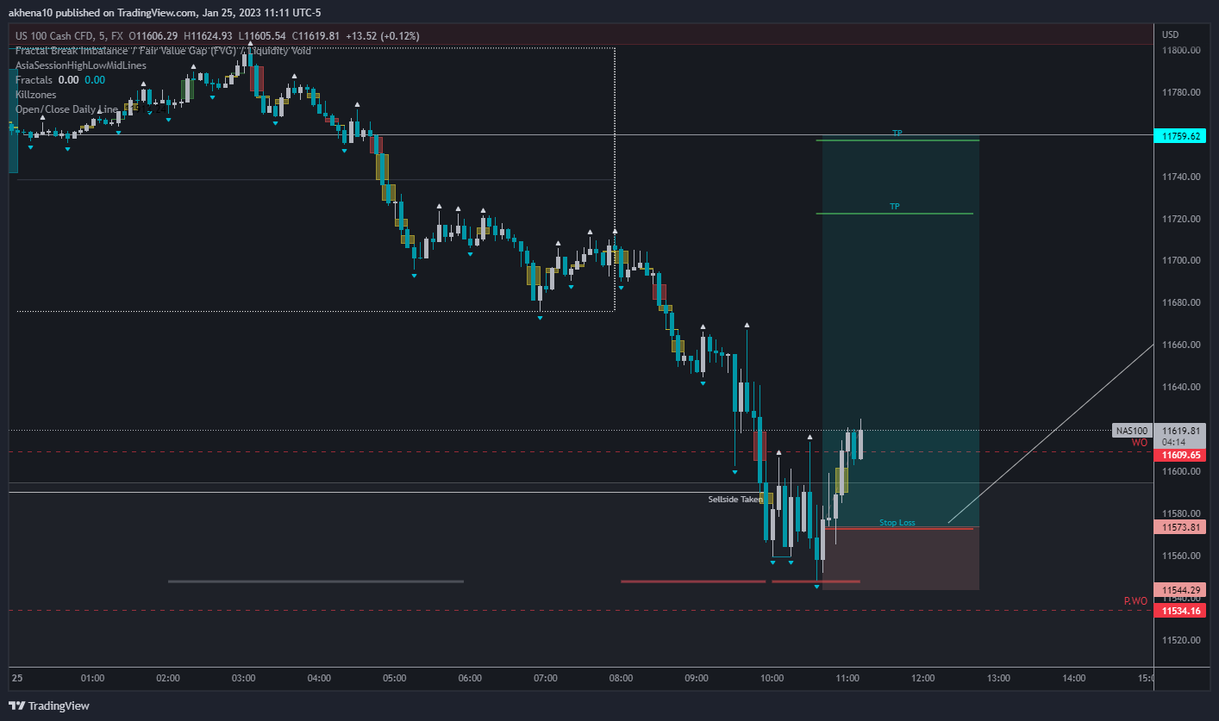Click the 11544.29 price label
Screen dimensions: 1219x721
click(x=1179, y=590)
